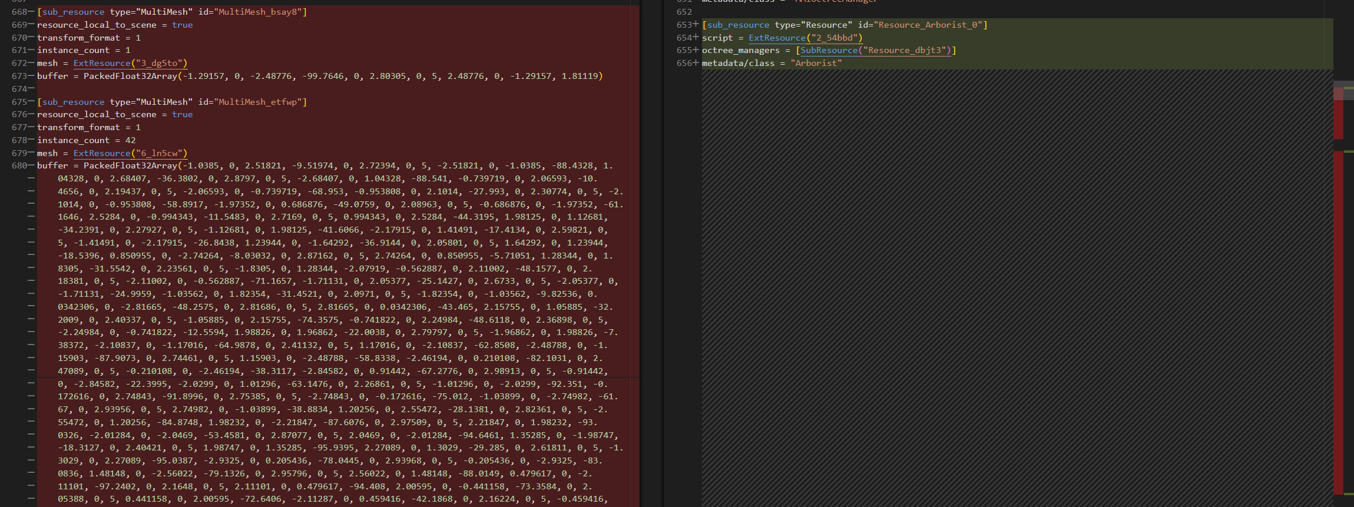Click wrapped buffer line starting "05388, 0, 5, 0.441158"
Image resolution: width=1354 pixels, height=507 pixels.
(x=333, y=499)
